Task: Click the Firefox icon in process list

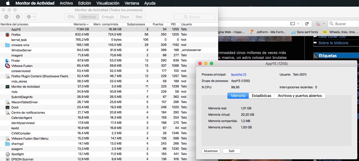Action: coord(8,35)
